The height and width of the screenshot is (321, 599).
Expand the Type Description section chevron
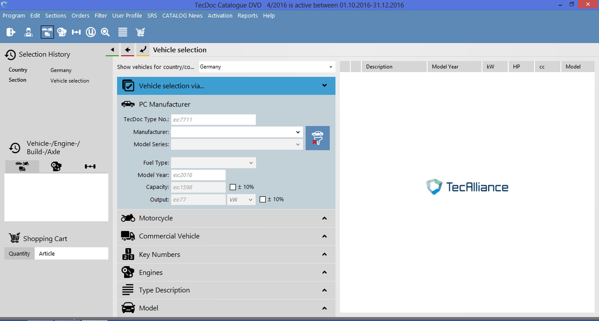pos(324,290)
